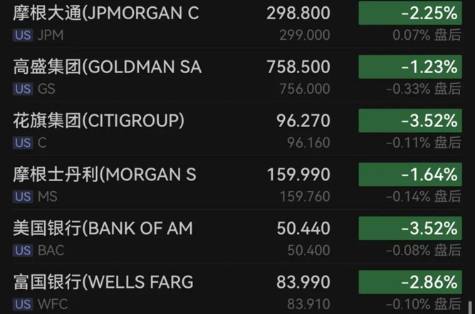This screenshot has width=475, height=314.
Task: Open 高盛集团 (Goldman Sachs) stock details
Action: click(x=108, y=67)
